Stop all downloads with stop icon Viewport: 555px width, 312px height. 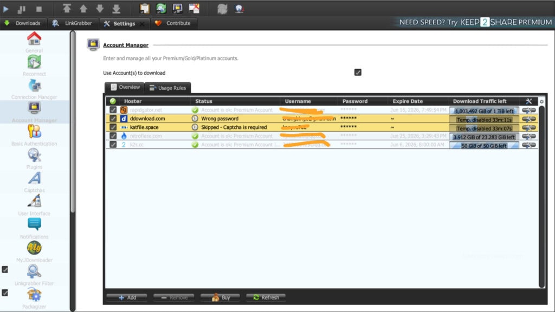coord(39,9)
